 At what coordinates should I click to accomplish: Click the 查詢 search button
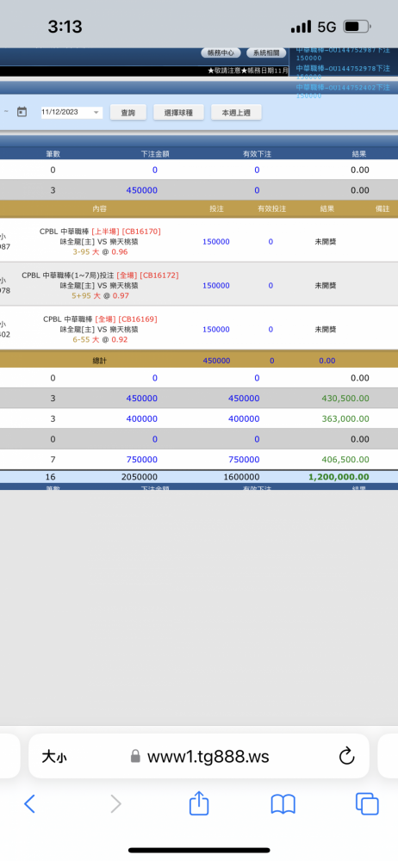tap(128, 113)
